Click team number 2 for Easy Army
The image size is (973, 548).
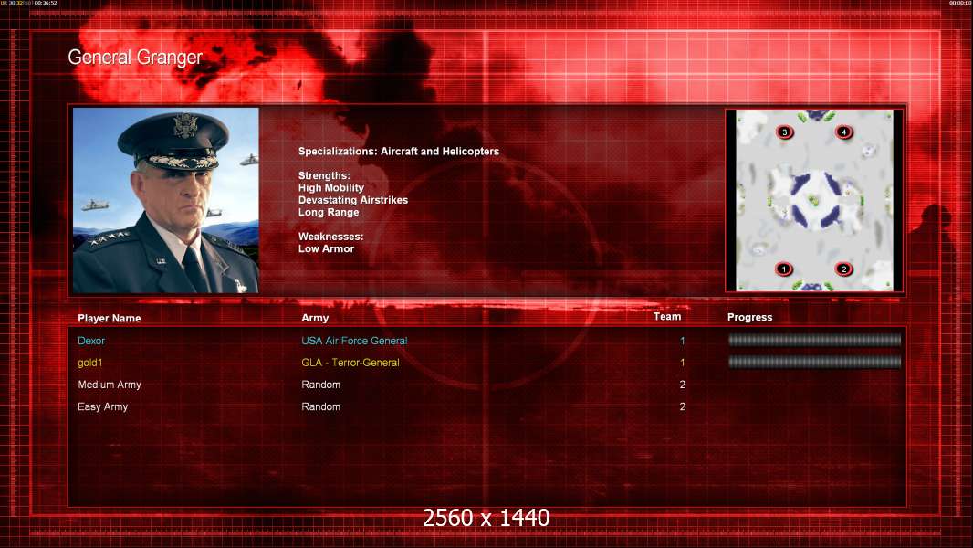click(x=683, y=406)
